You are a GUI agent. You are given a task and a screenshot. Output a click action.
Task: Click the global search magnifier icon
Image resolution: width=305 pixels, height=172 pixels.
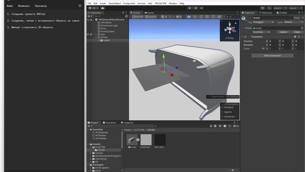coord(269,8)
